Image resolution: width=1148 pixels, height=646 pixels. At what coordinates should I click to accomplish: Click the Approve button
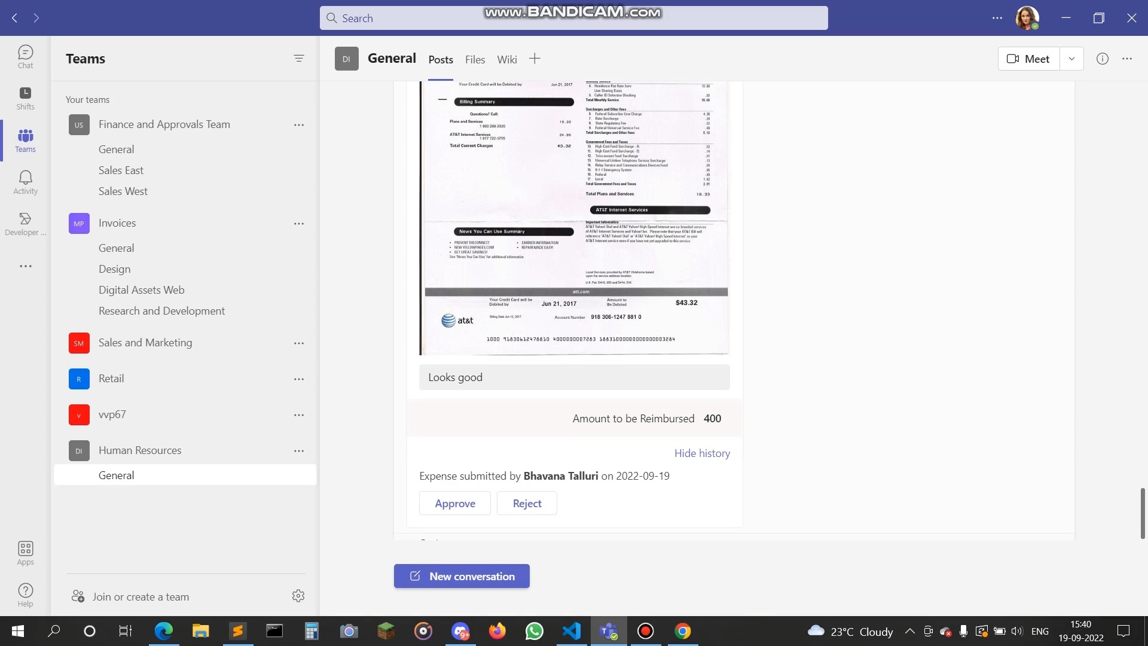[454, 504]
